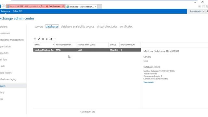Click the Mailbox Database 1145901801 details heading

[161, 51]
